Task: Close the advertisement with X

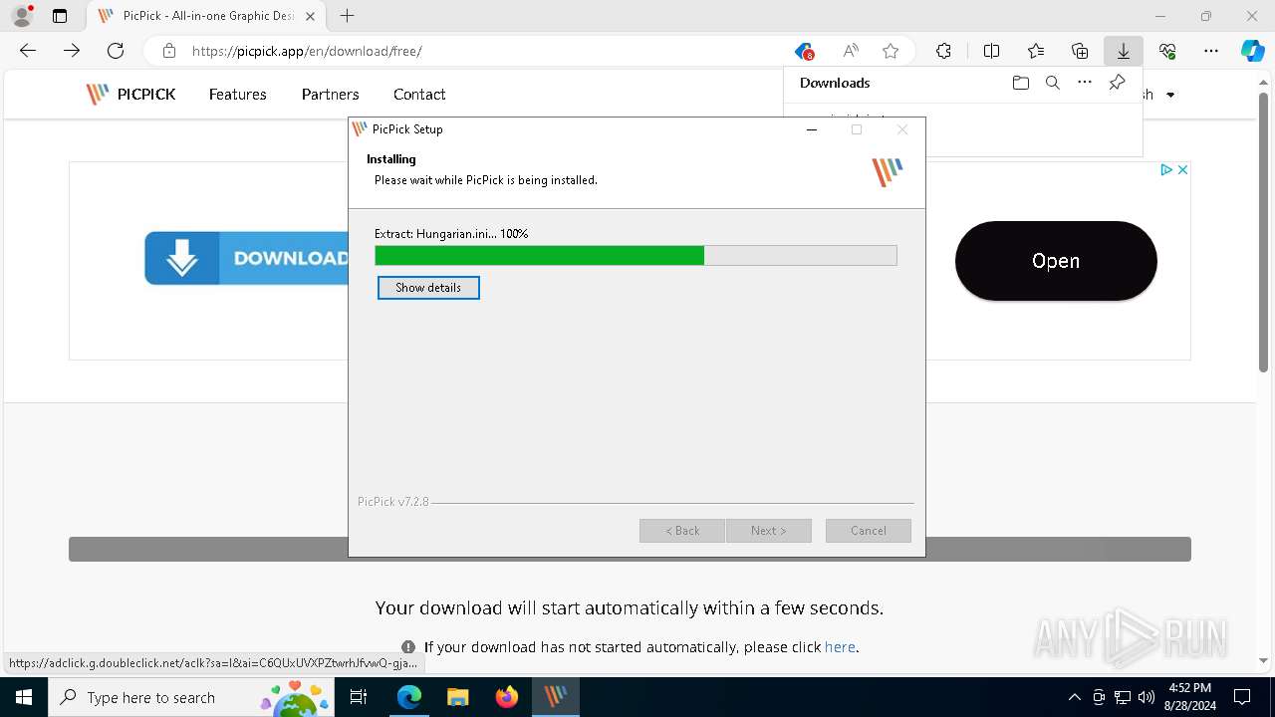Action: coord(1182,170)
